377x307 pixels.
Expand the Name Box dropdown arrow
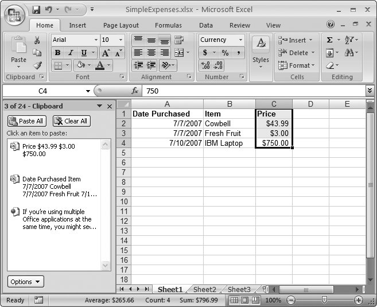click(x=88, y=91)
